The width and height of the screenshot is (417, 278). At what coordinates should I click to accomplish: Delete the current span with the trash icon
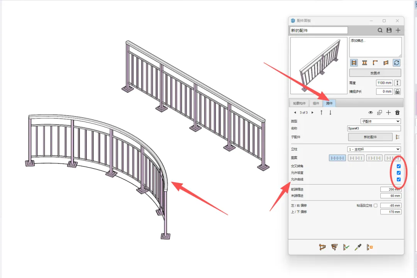coord(397,112)
